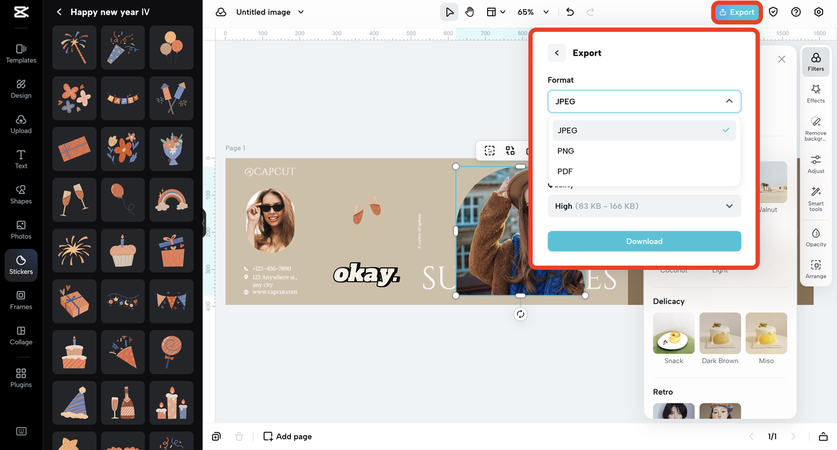Open the document title dropdown arrow
This screenshot has height=450, width=837.
[301, 12]
